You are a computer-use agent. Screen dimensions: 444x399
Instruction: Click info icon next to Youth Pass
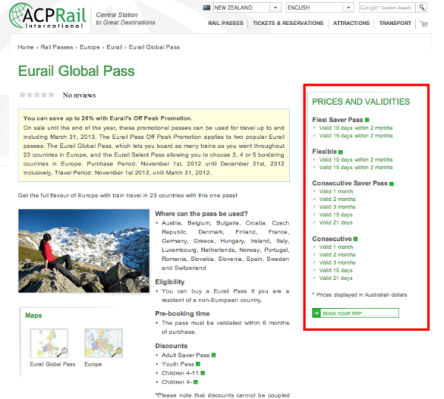pyautogui.click(x=198, y=364)
